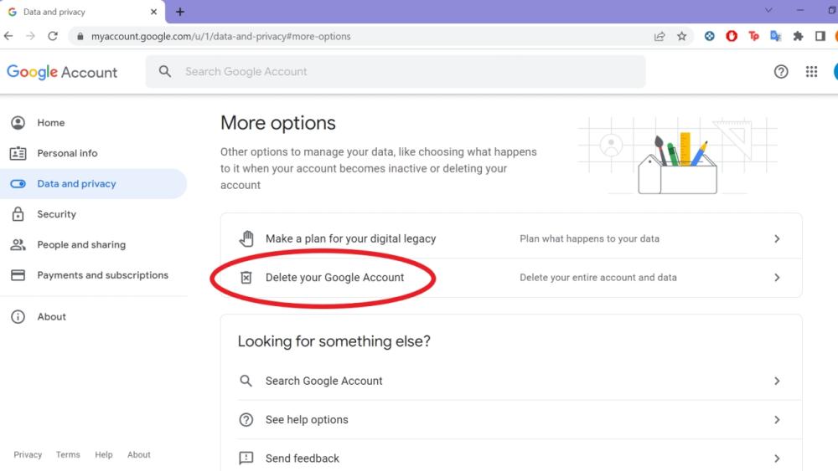The height and width of the screenshot is (471, 838).
Task: Expand Send feedback row chevron
Action: [x=777, y=458]
